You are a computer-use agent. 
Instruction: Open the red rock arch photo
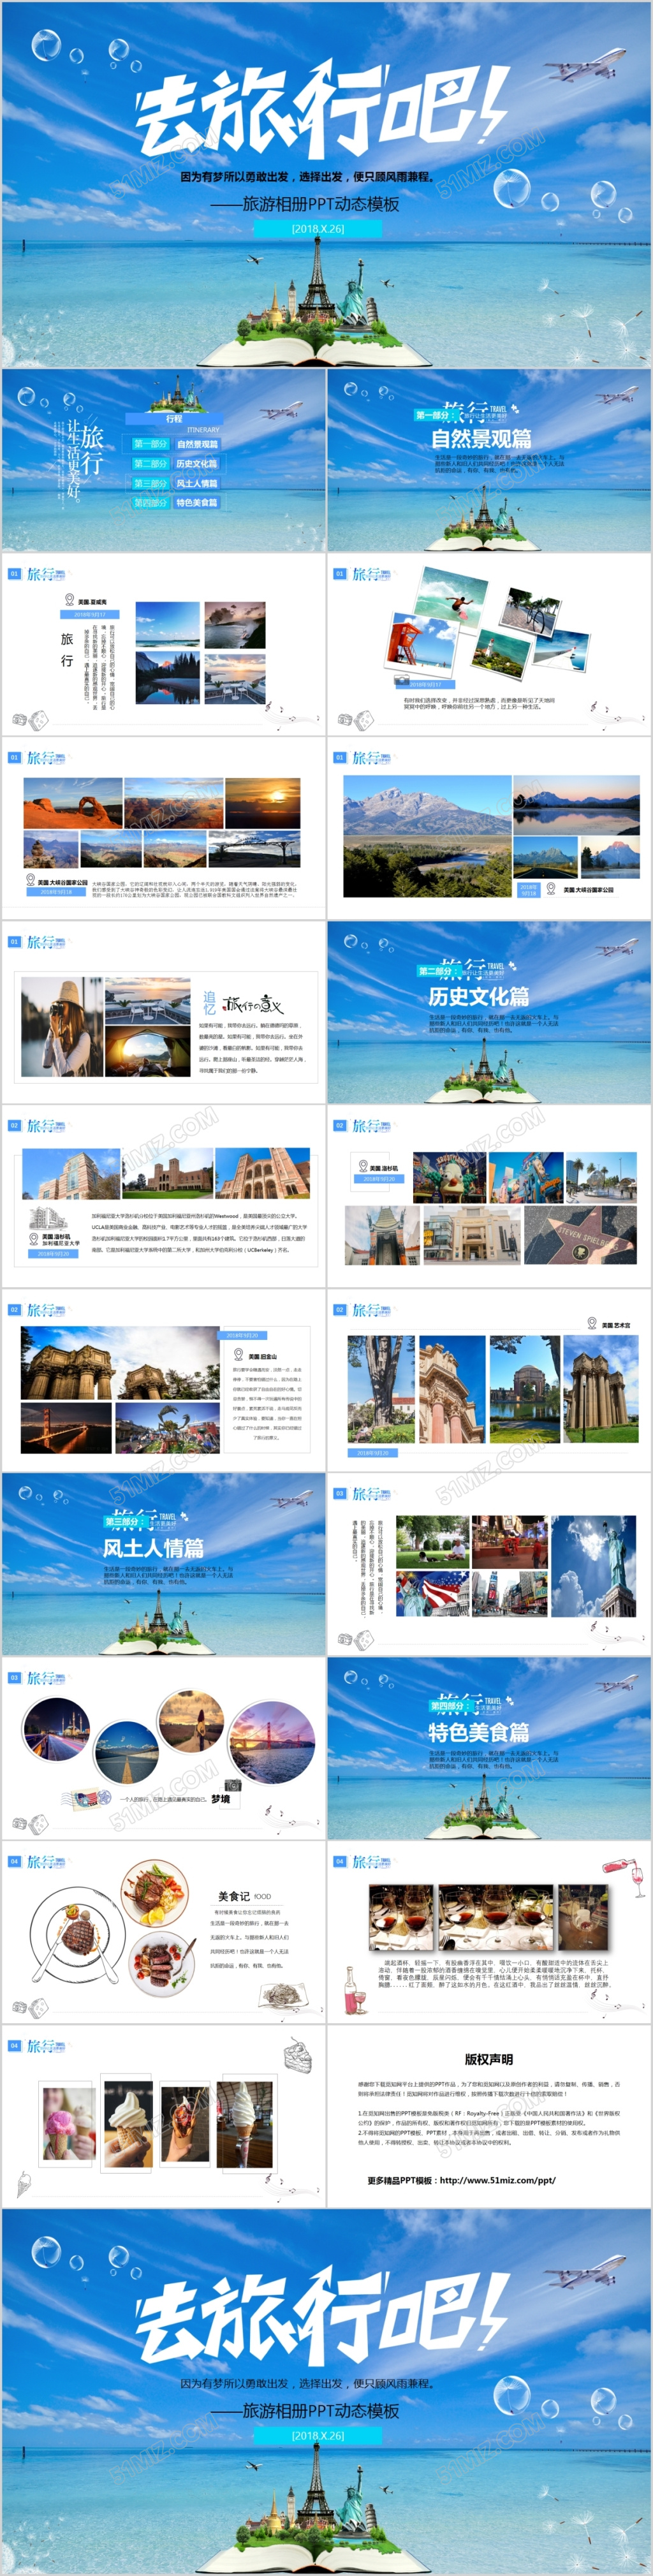click(x=73, y=803)
